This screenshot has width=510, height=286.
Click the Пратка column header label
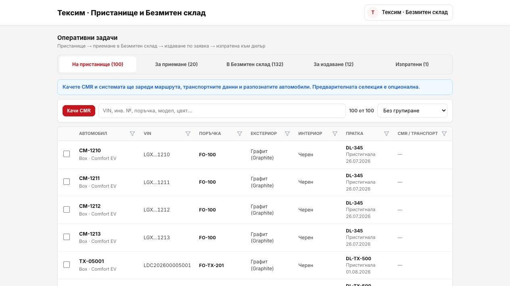click(x=354, y=134)
